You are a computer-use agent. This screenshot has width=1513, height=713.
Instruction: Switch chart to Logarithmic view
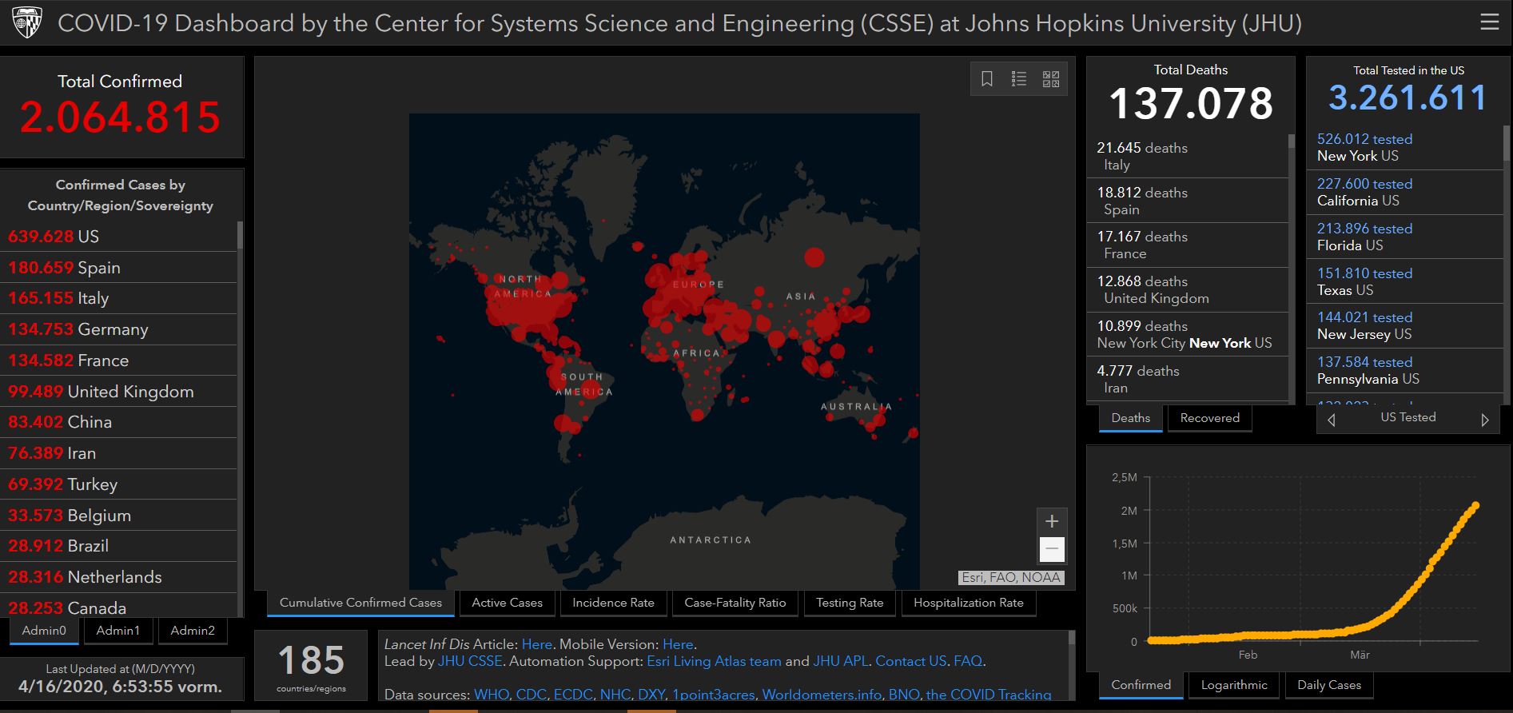pos(1234,685)
